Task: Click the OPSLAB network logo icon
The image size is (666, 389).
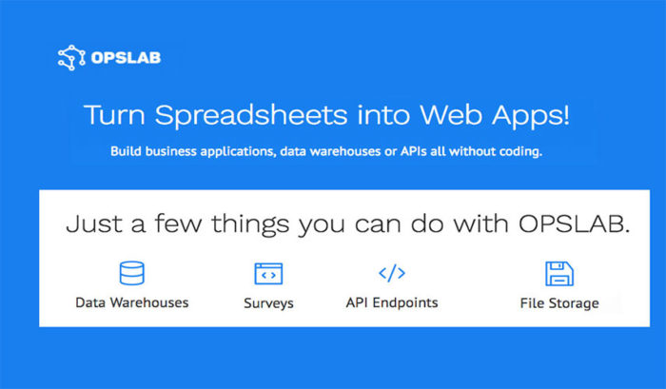Action: click(x=71, y=57)
